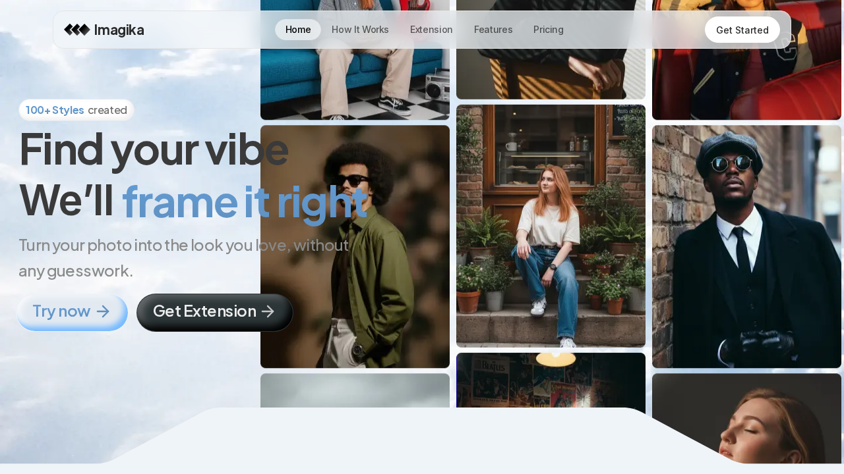The image size is (844, 474).
Task: Click the 100+ Styles created badge
Action: [x=76, y=110]
